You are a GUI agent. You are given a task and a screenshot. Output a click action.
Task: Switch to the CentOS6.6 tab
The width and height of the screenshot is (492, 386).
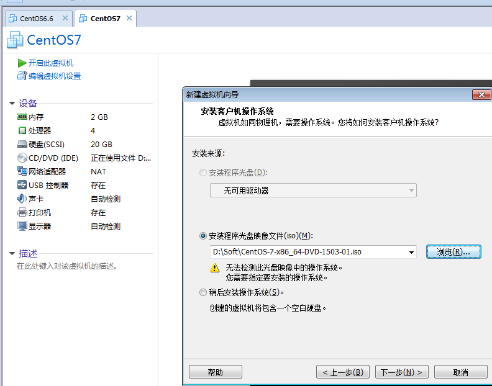(x=39, y=19)
